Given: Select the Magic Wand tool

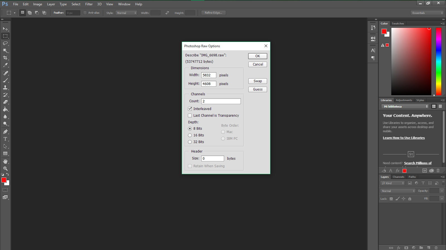Looking at the screenshot, I should [5, 51].
